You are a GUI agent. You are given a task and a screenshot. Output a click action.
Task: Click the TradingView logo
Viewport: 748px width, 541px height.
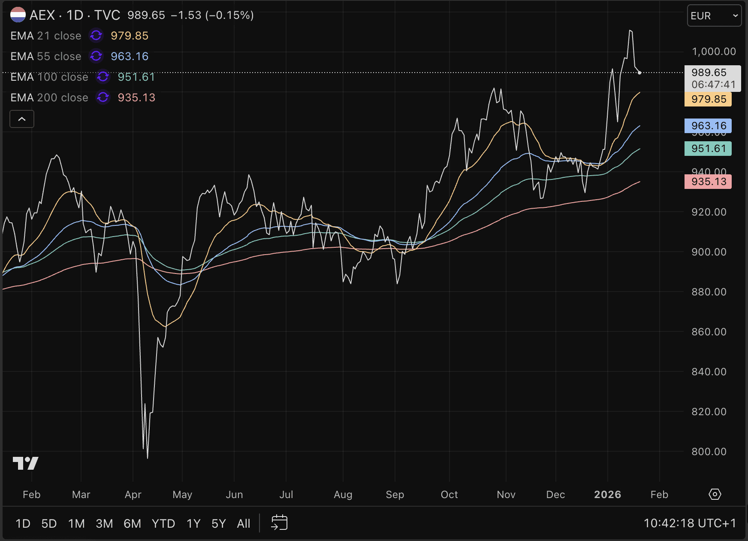point(26,463)
